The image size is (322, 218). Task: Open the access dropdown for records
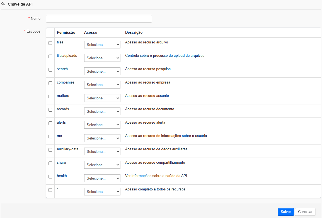[102, 111]
